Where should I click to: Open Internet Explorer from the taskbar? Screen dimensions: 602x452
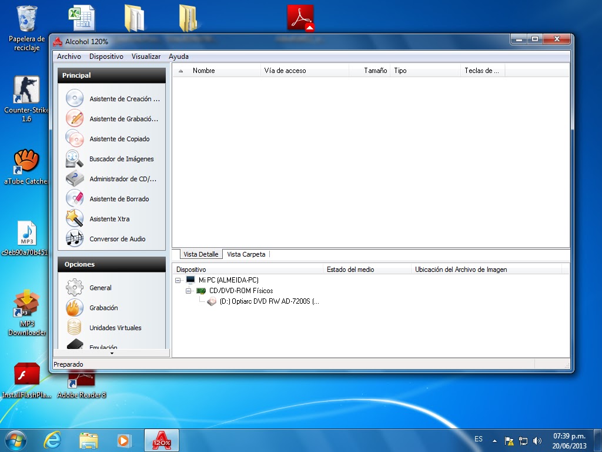[52, 440]
